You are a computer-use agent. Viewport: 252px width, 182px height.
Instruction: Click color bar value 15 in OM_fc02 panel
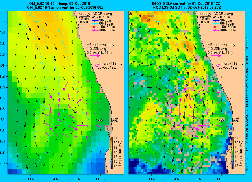(115, 166)
